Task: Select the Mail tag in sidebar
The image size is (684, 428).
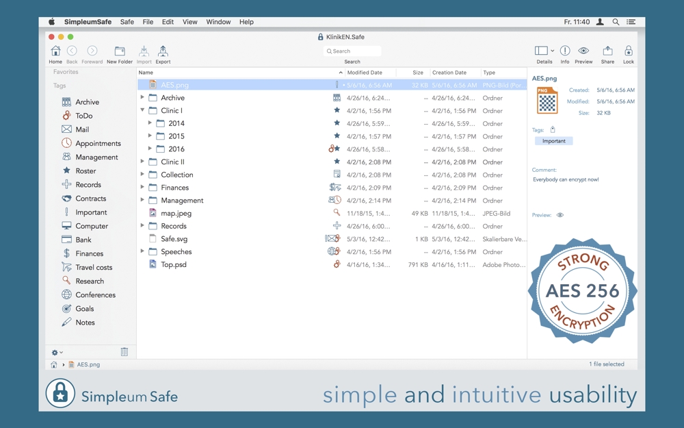Action: [75, 129]
